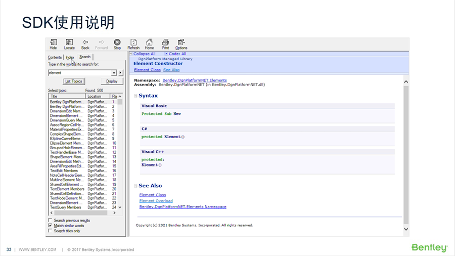Toggle Match similar words checkbox
The height and width of the screenshot is (256, 455).
(x=50, y=226)
